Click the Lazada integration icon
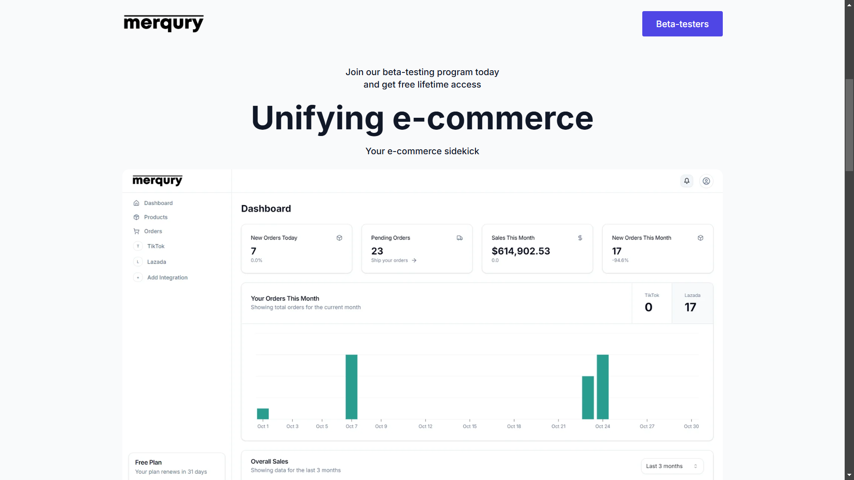Screen dimensions: 854x480 137,261
